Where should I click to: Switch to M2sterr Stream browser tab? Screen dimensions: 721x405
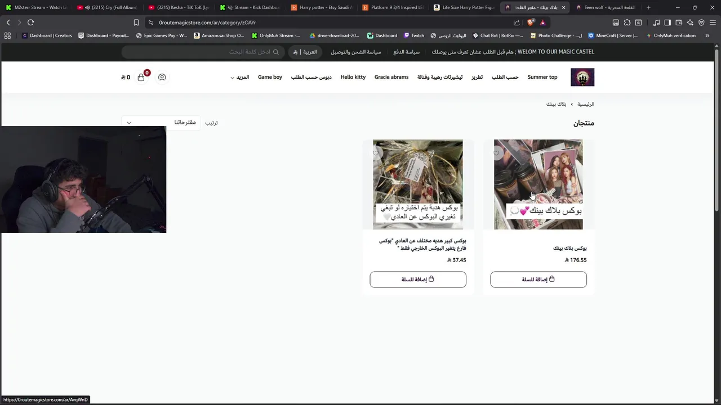point(35,7)
